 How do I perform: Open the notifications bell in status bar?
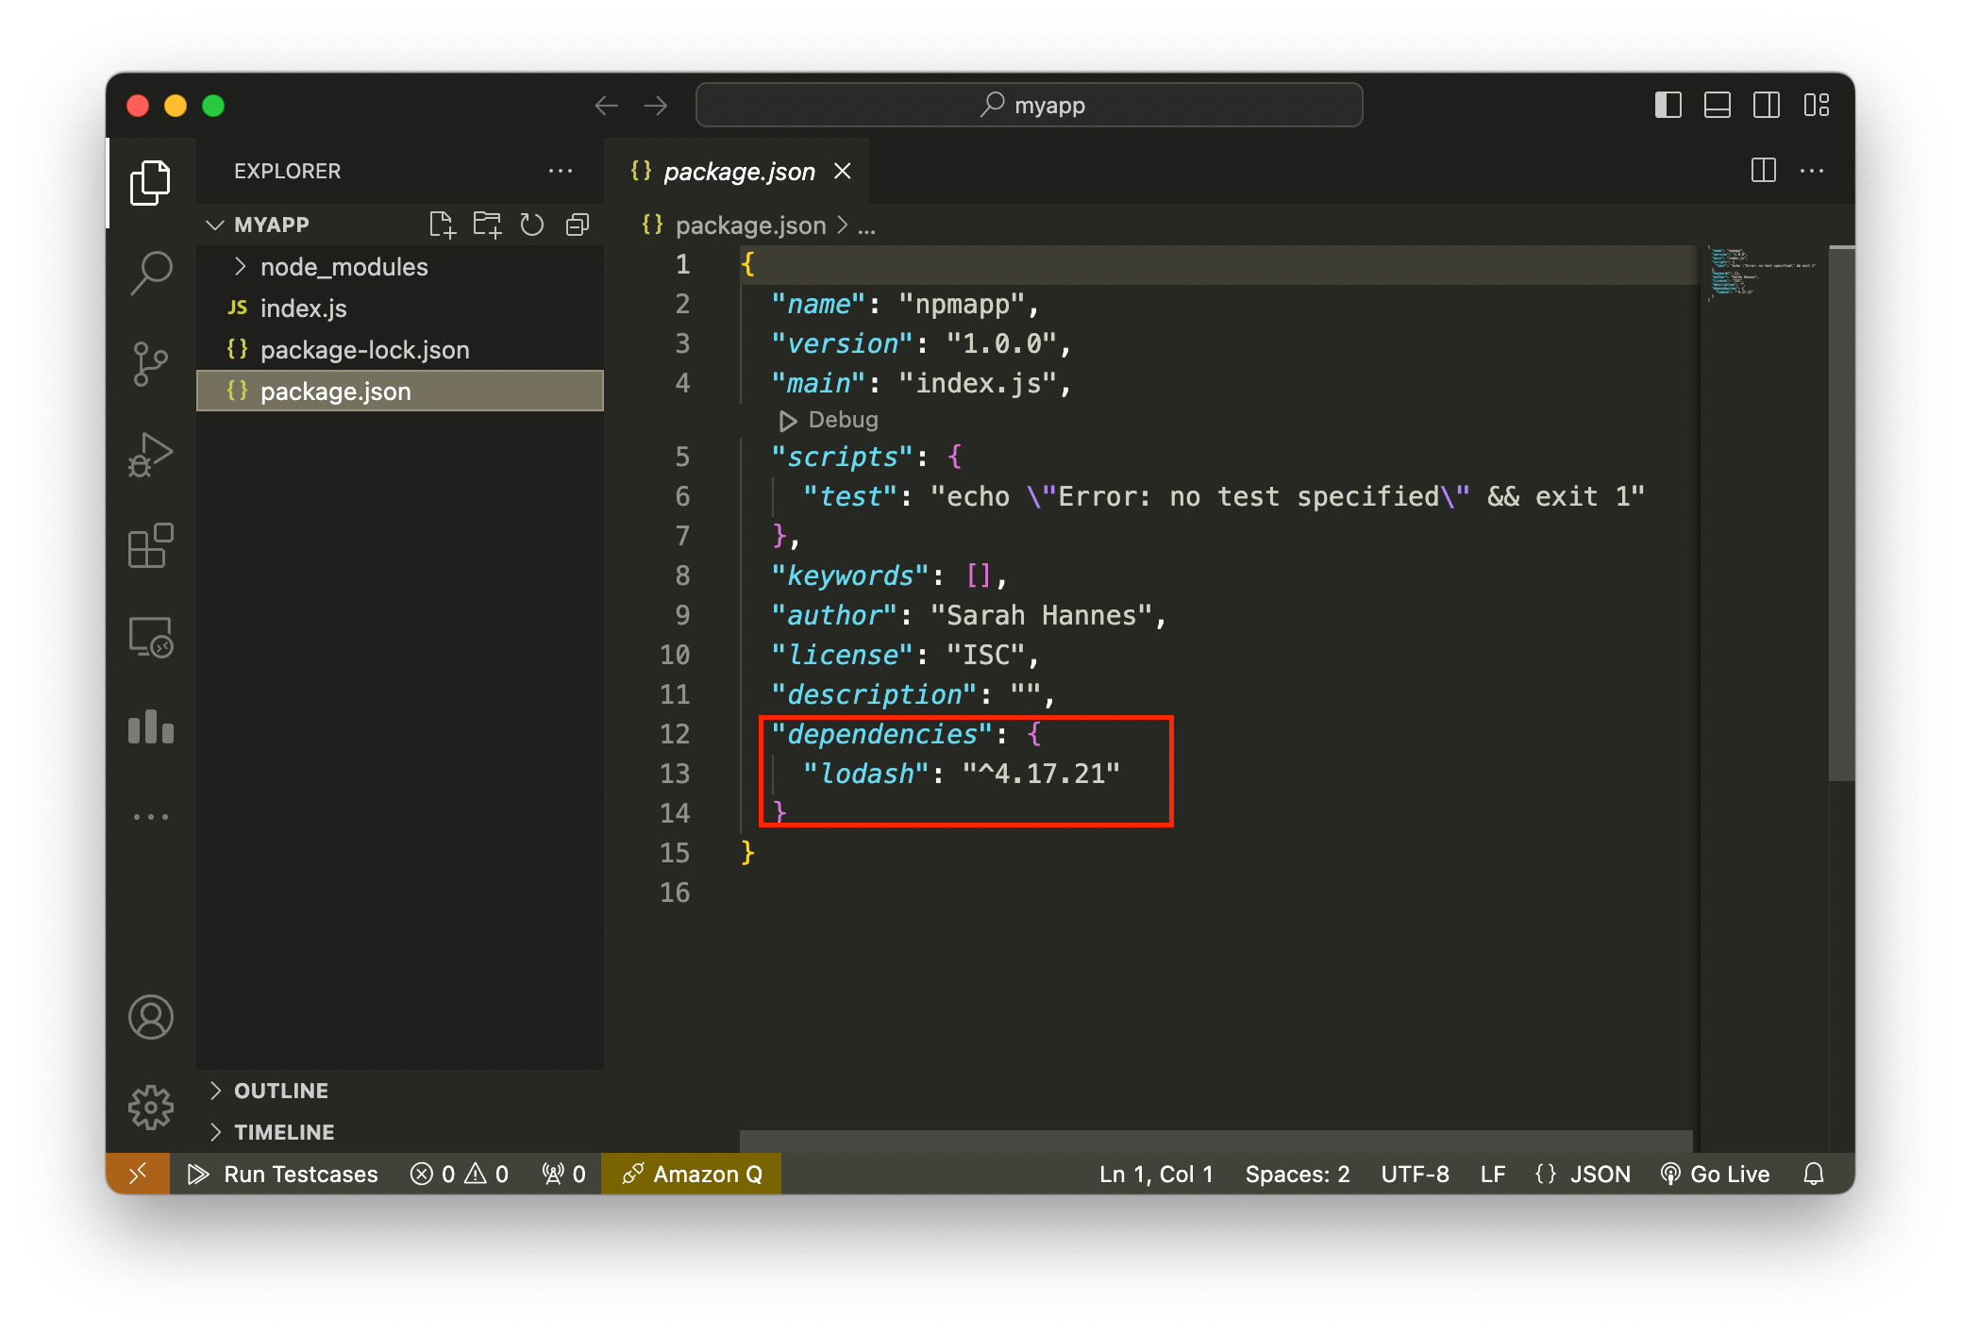point(1814,1174)
